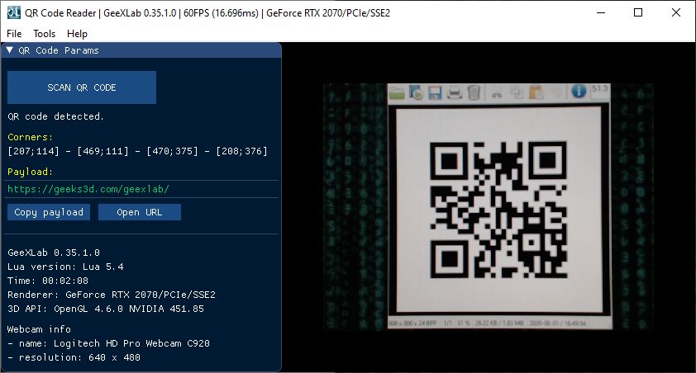Minimize the QR Code Reader window
The width and height of the screenshot is (696, 373).
click(x=601, y=12)
